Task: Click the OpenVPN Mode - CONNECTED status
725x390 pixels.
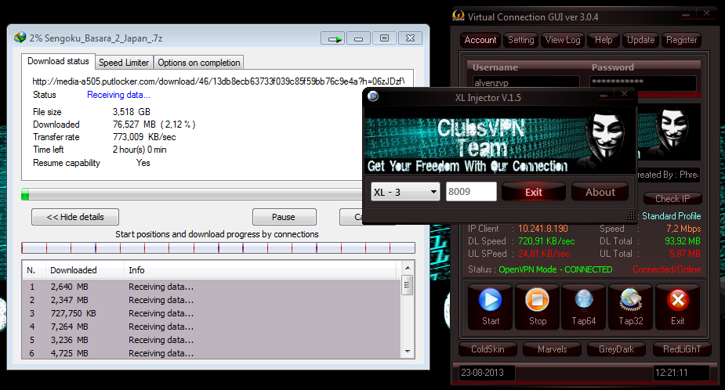Action: [555, 269]
